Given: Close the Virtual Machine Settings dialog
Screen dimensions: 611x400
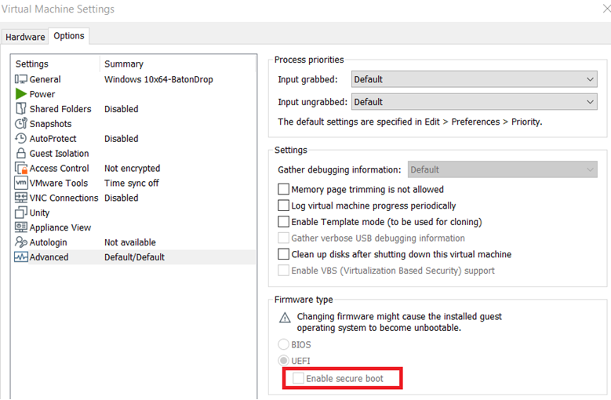Looking at the screenshot, I should [x=606, y=8].
